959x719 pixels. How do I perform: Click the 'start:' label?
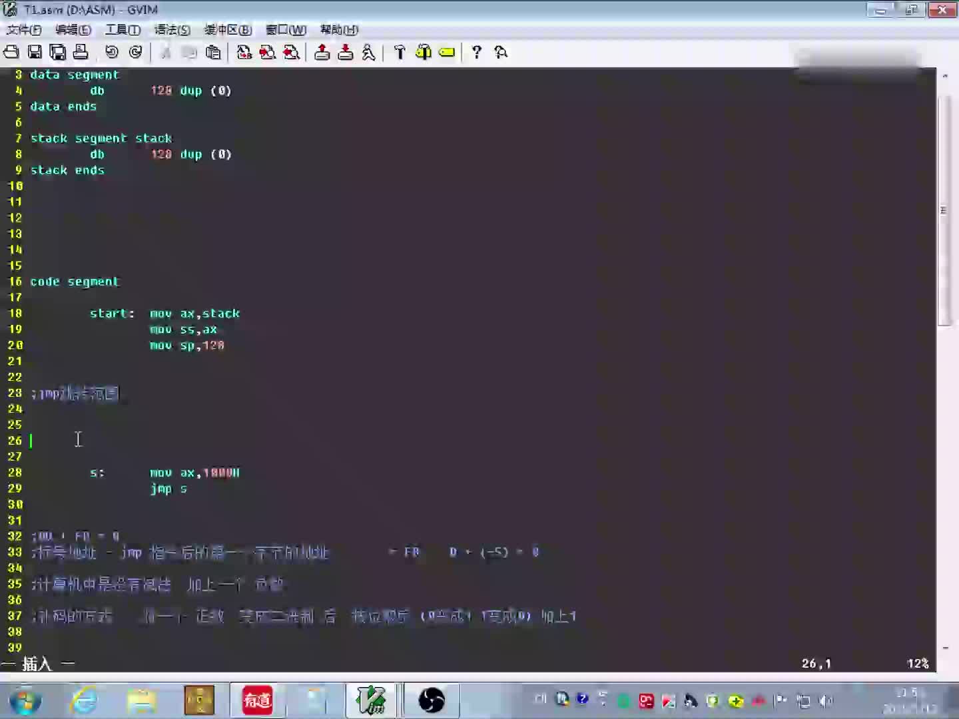click(x=112, y=314)
